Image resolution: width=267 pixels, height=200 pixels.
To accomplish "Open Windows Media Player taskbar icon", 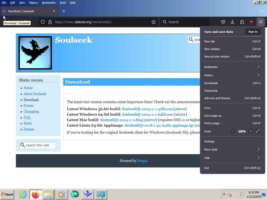I will click(62, 194).
